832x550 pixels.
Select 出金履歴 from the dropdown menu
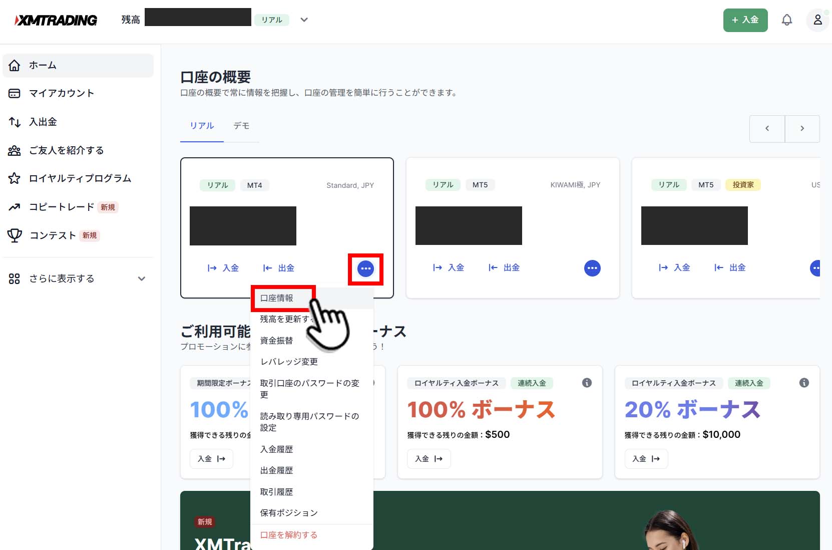[x=312, y=470]
